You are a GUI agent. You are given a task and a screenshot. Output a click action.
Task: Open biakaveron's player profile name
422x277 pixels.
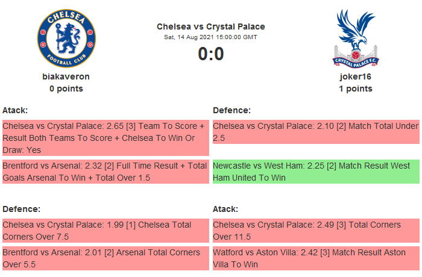click(66, 77)
